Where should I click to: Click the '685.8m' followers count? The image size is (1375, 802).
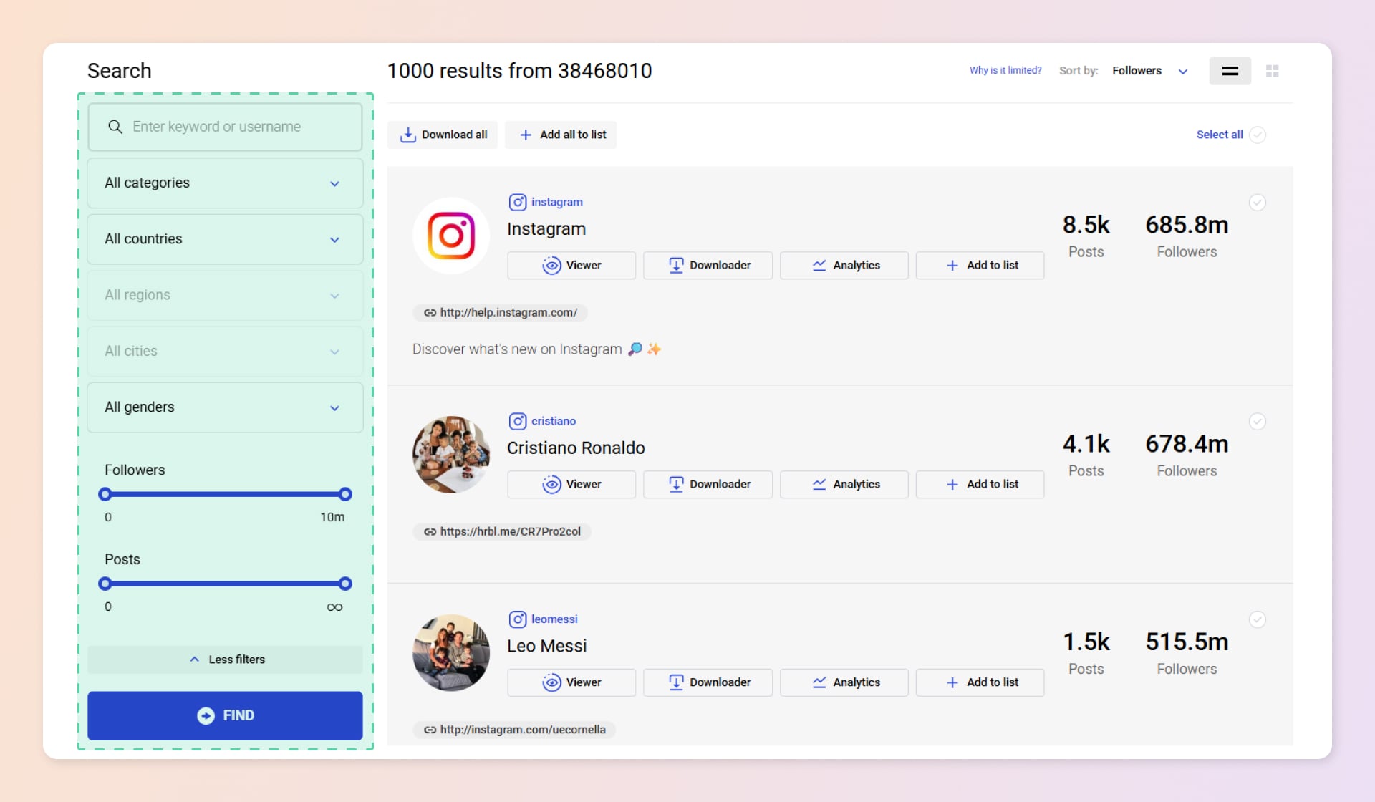[1187, 225]
